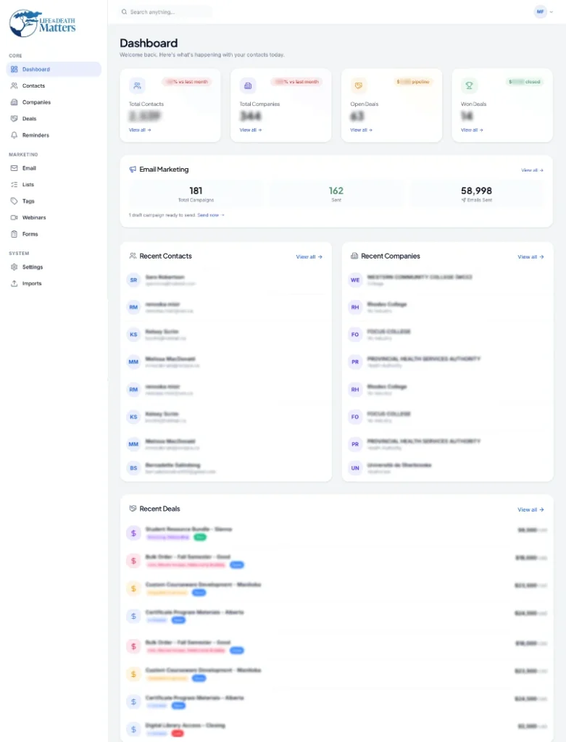View all under Open Deals card
Viewport: 566px width, 742px height.
click(361, 130)
